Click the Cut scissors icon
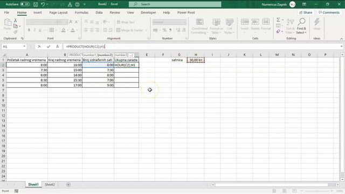 coord(16,20)
